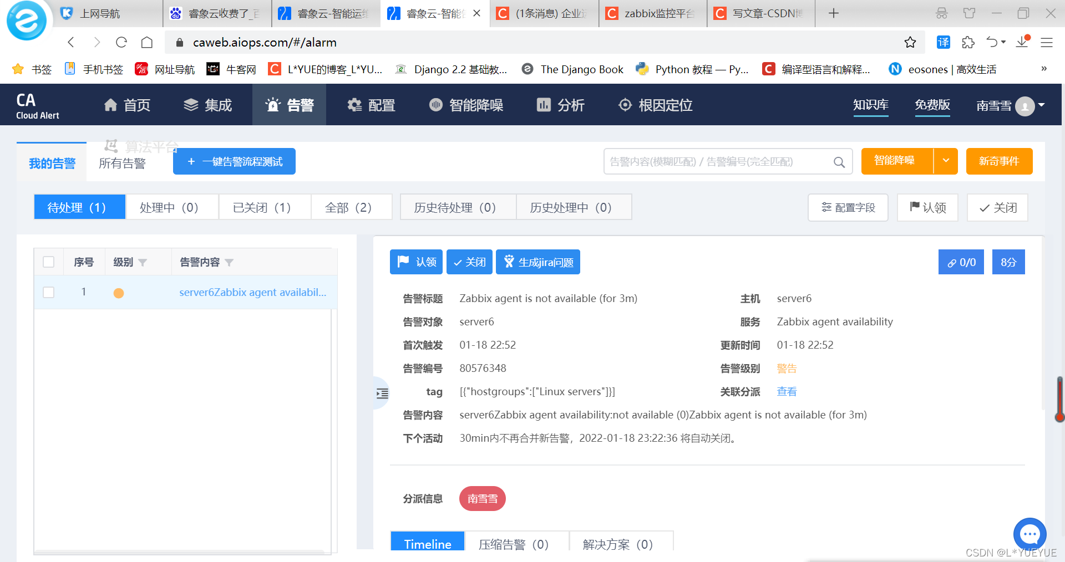Open the extensions puzzle icon
The image size is (1065, 562).
(968, 42)
